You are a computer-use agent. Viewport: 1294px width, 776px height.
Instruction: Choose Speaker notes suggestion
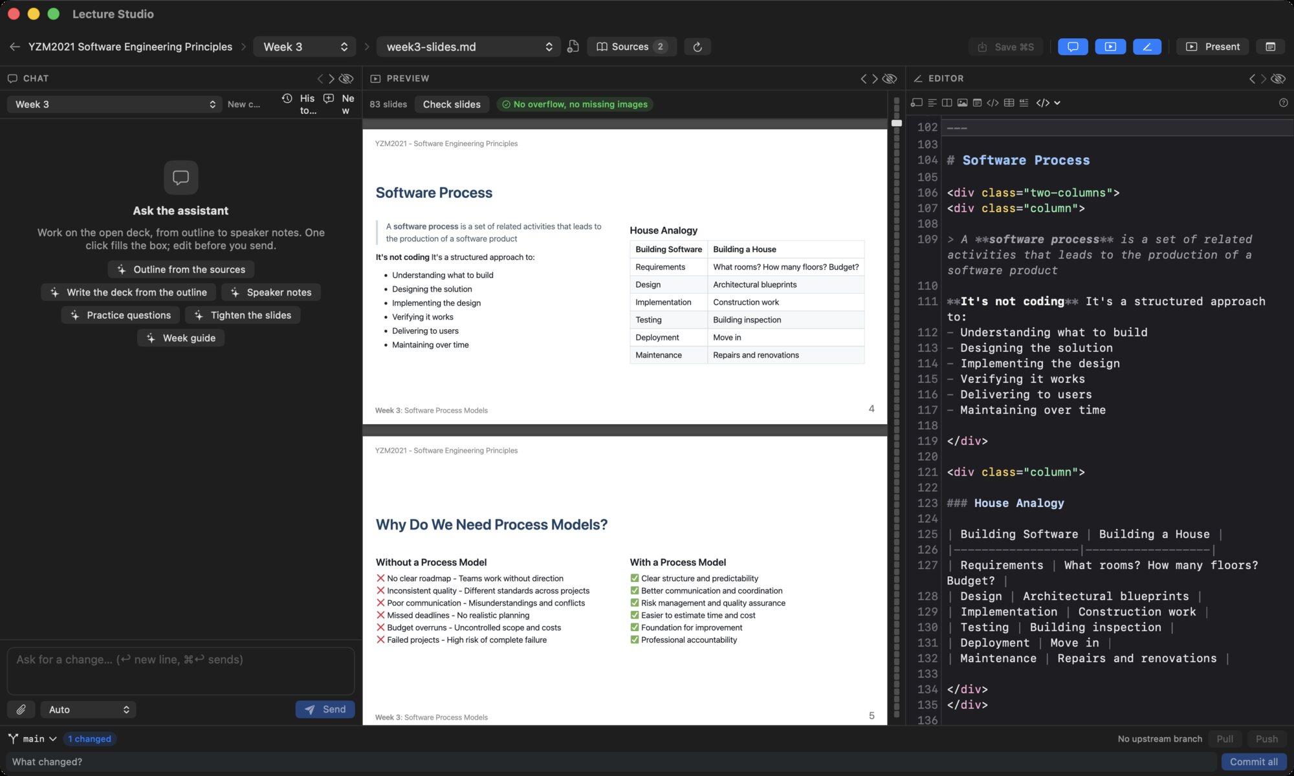point(270,292)
